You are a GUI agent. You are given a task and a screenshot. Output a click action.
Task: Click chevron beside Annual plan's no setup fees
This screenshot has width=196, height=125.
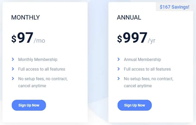[x=119, y=78]
